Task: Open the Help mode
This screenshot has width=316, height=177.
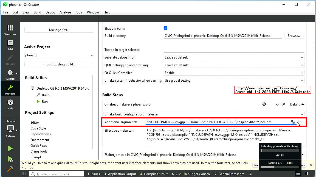Action: 10,104
